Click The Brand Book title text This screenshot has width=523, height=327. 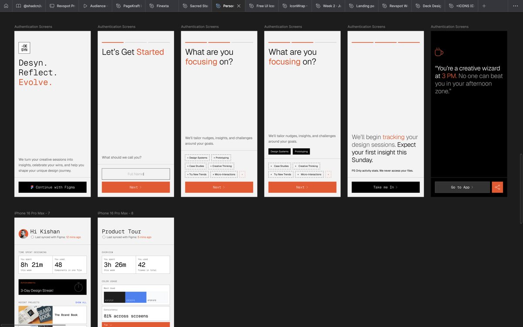click(66, 315)
